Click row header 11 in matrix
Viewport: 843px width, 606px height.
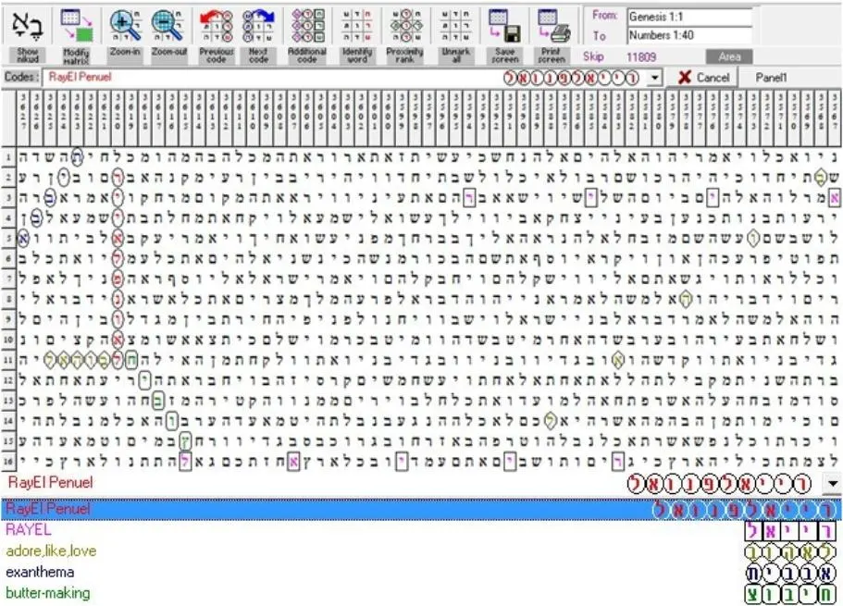point(8,360)
